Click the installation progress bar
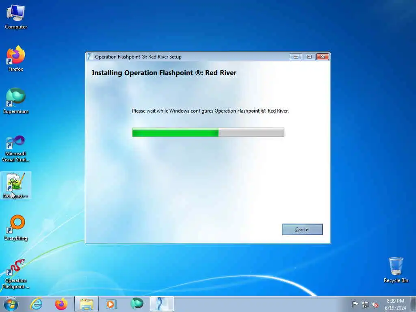Image resolution: width=416 pixels, height=312 pixels. (208, 132)
